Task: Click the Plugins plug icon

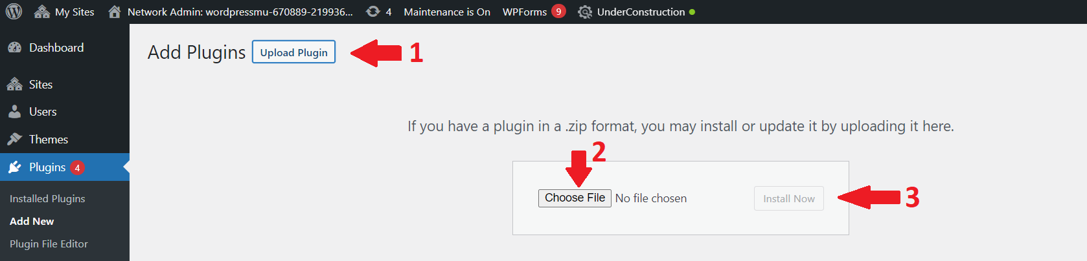Action: click(x=14, y=167)
